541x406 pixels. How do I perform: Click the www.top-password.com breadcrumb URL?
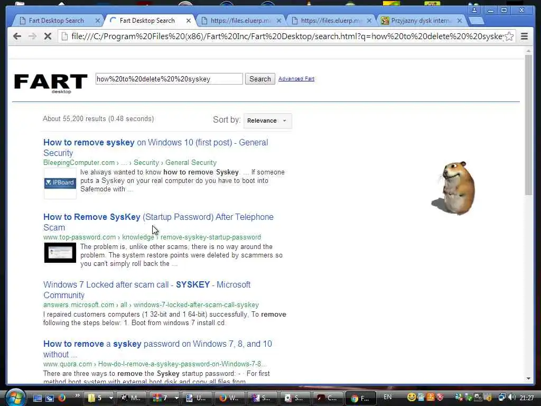pos(152,237)
